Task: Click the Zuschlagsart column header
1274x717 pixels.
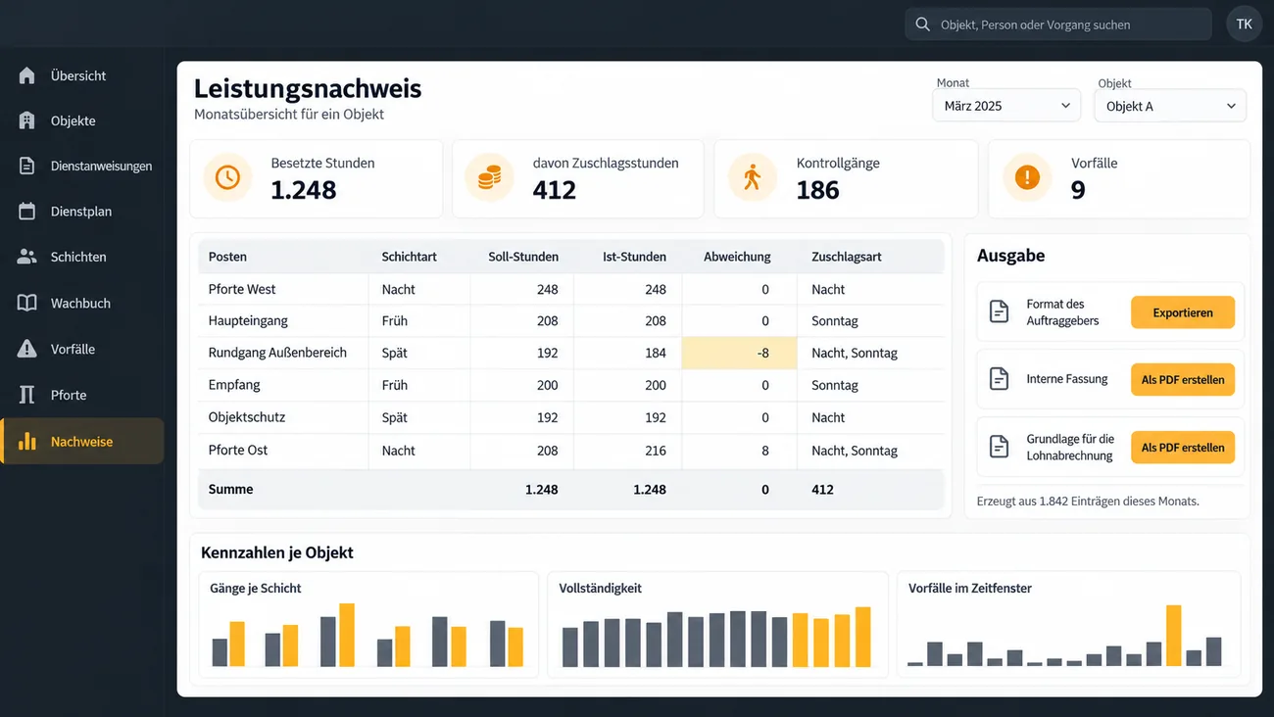Action: tap(847, 257)
